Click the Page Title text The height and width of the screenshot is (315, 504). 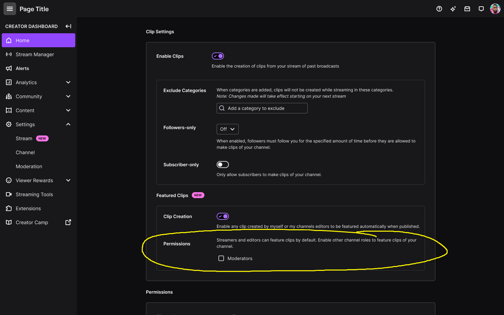click(x=34, y=9)
